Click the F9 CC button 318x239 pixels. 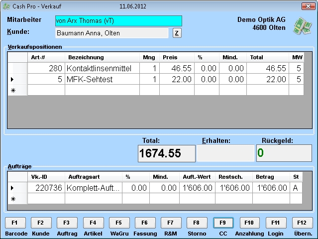click(223, 223)
